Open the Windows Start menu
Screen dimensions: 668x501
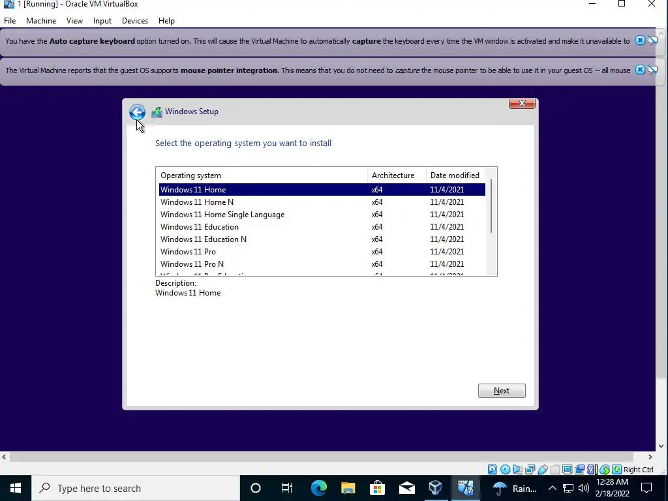pos(16,488)
